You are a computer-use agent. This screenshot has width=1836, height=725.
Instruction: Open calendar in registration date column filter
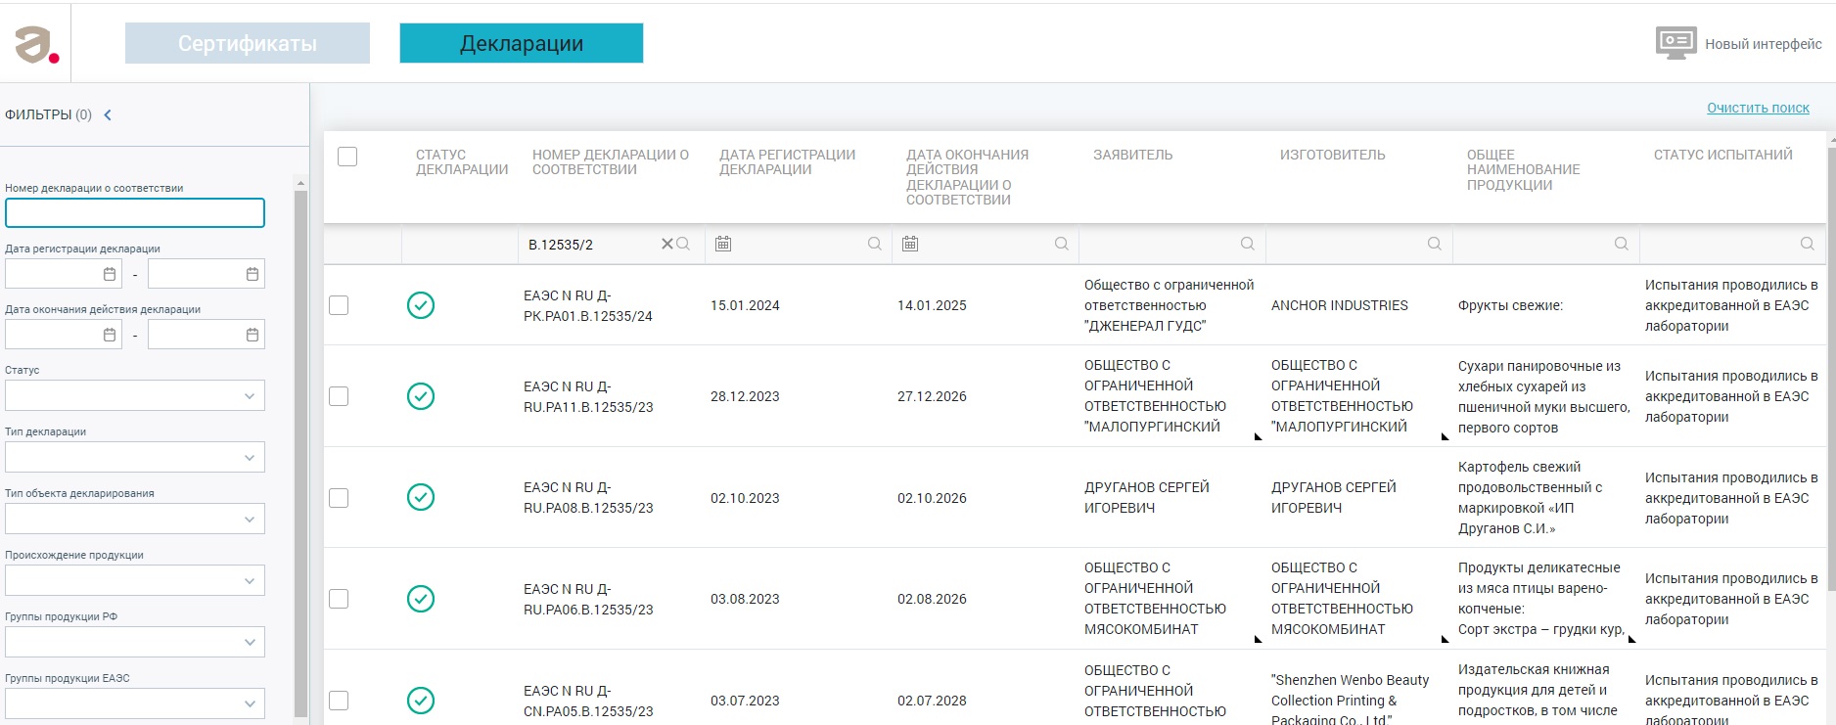tap(723, 244)
